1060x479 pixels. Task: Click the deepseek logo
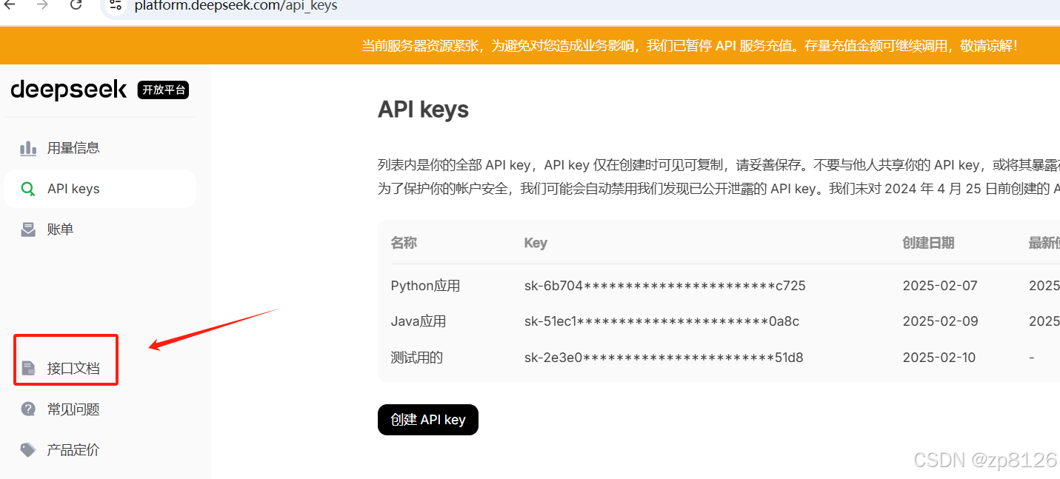coord(69,90)
